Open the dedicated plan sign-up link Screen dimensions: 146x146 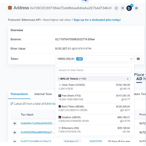(97, 20)
